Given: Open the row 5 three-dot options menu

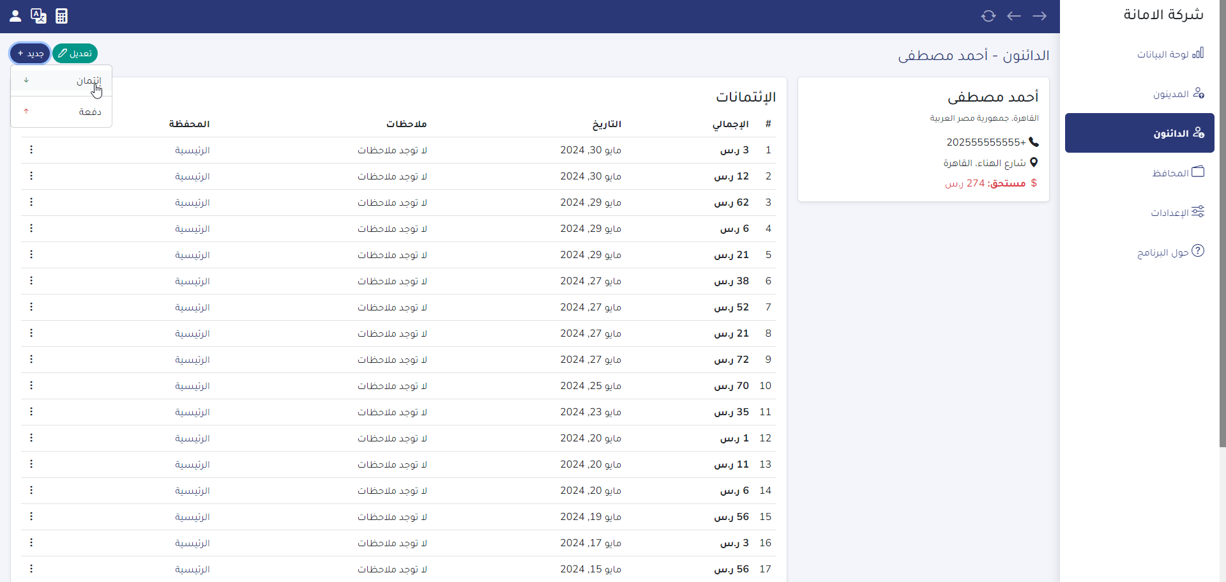Looking at the screenshot, I should point(31,254).
